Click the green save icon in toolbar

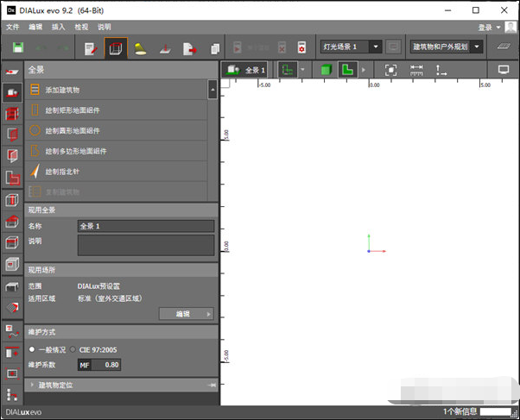pos(18,47)
